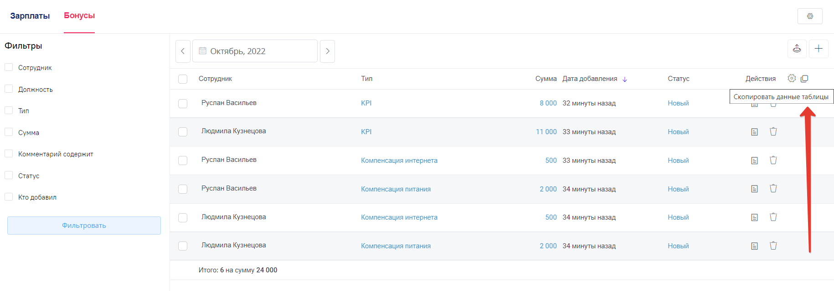Add new bonus with plus icon
The height and width of the screenshot is (291, 834).
pos(819,49)
